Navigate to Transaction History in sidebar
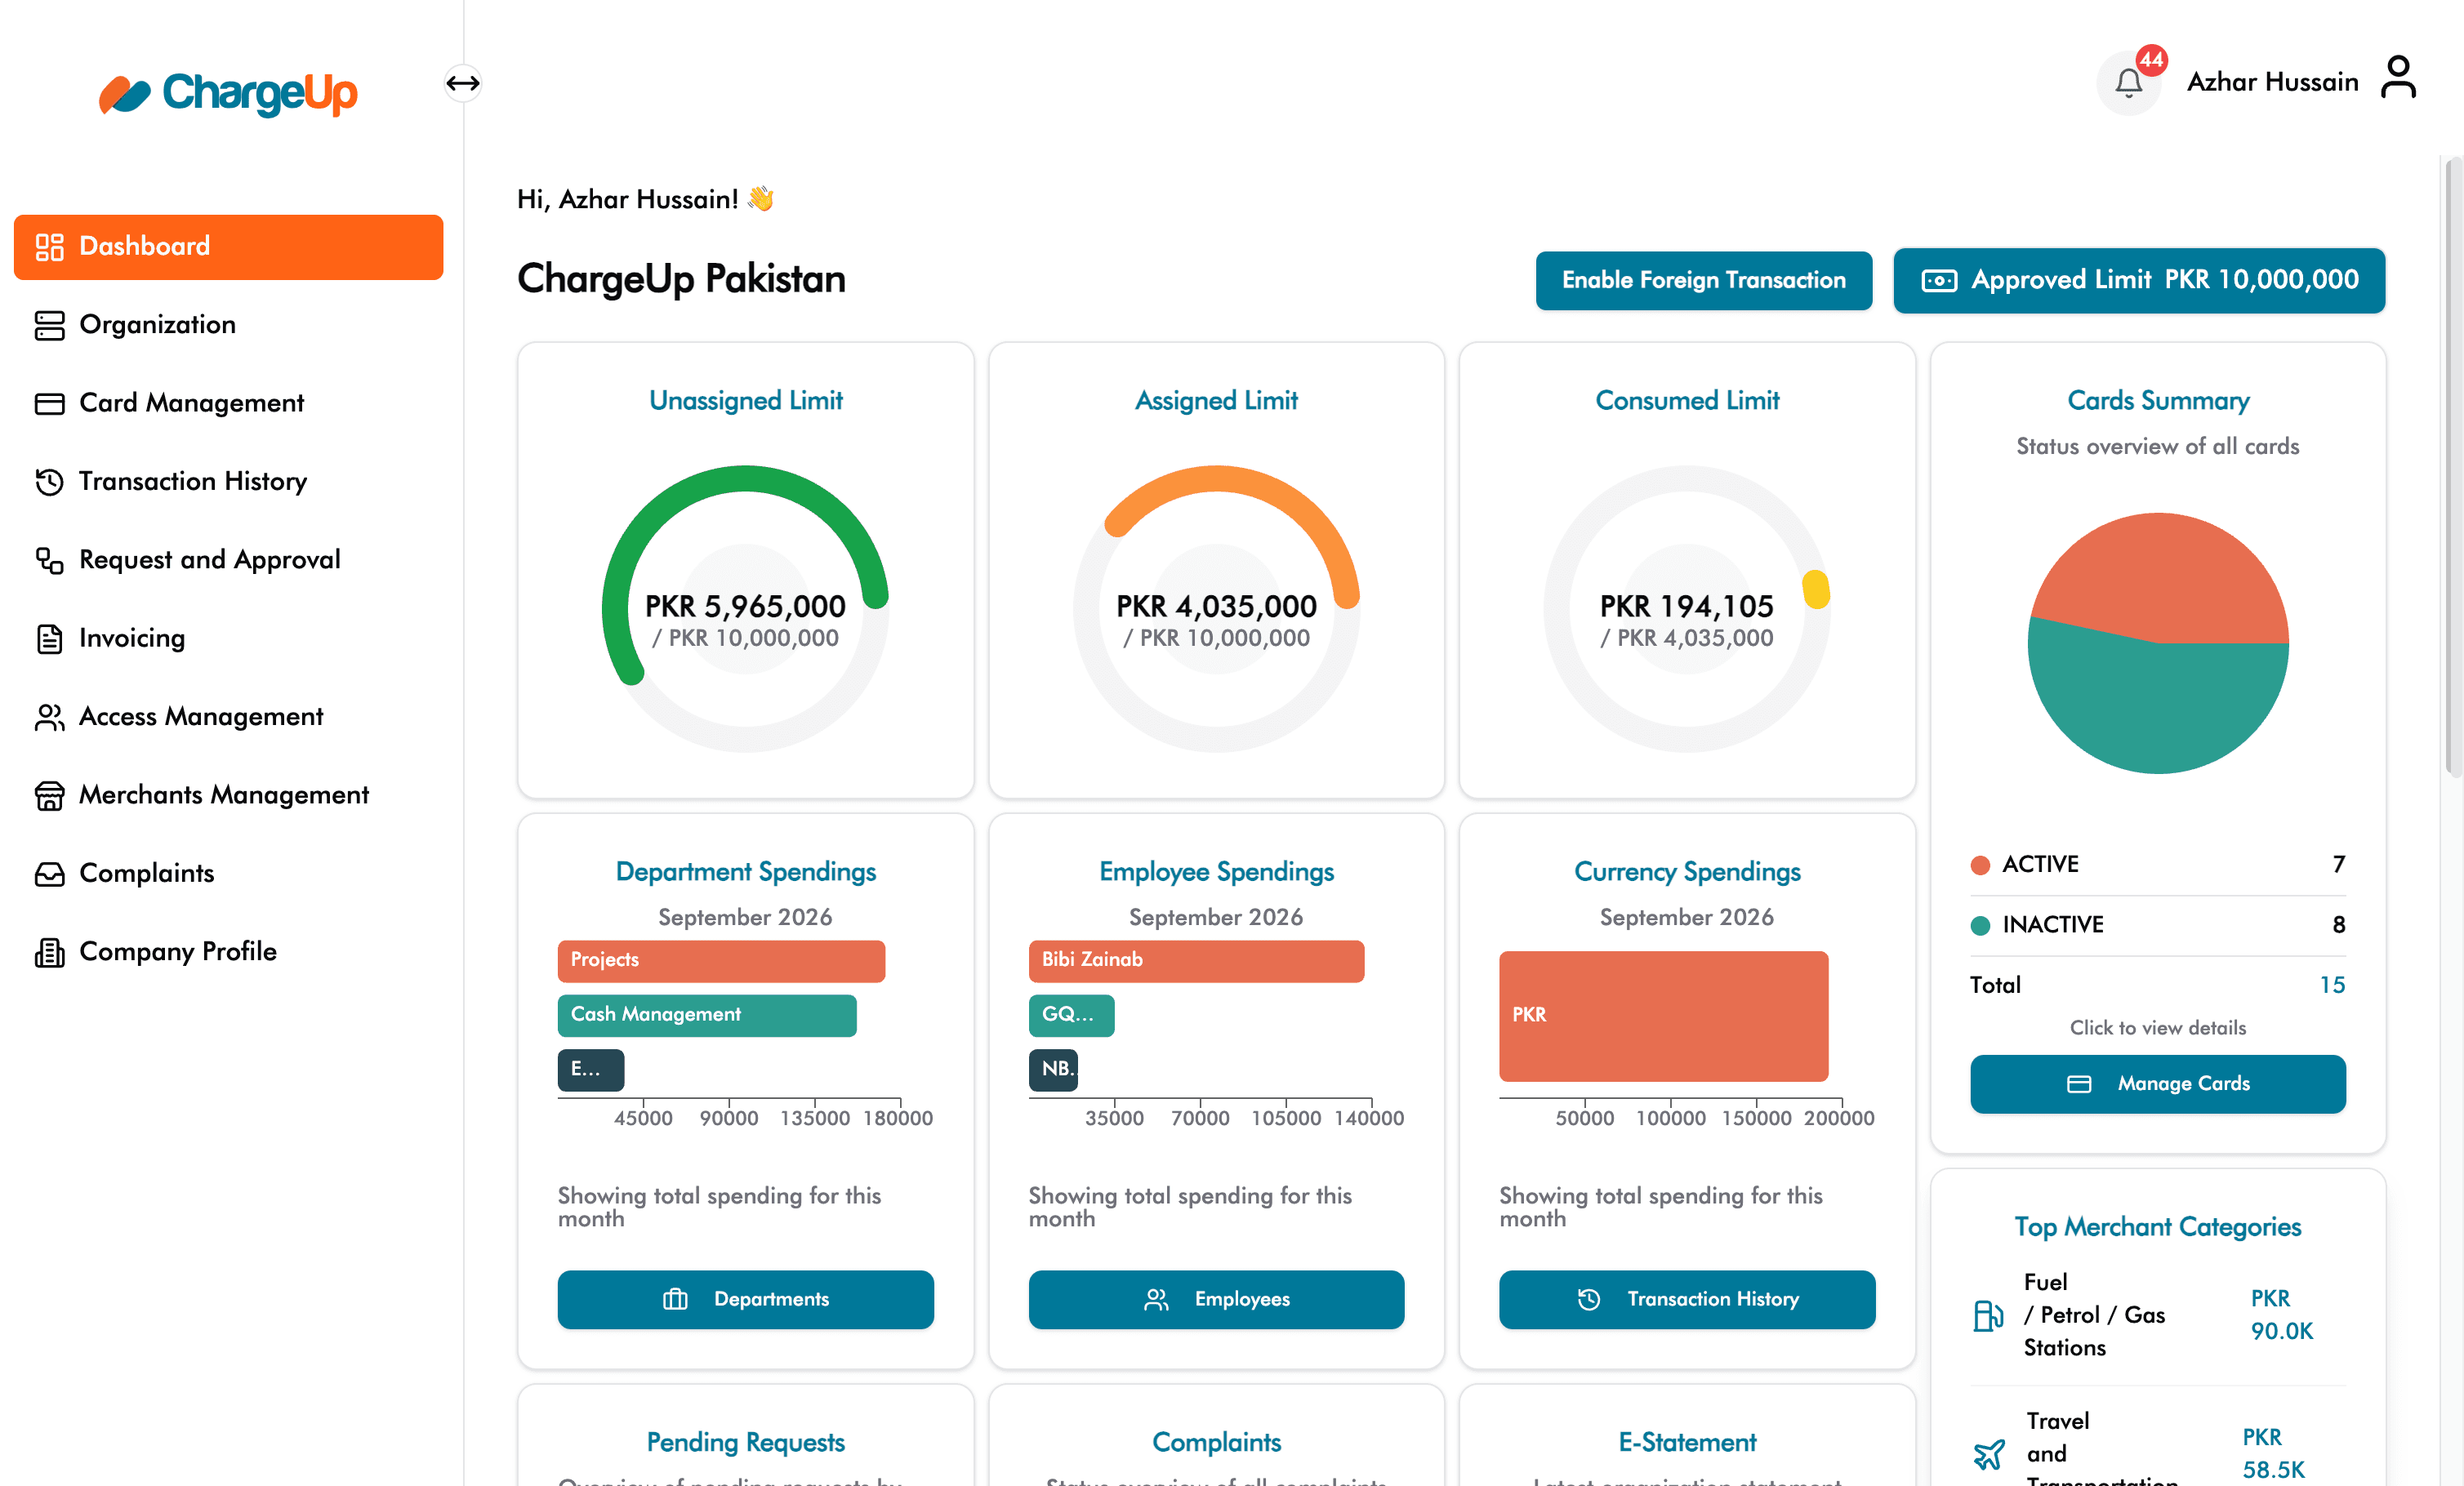Image resolution: width=2464 pixels, height=1486 pixels. click(228, 482)
